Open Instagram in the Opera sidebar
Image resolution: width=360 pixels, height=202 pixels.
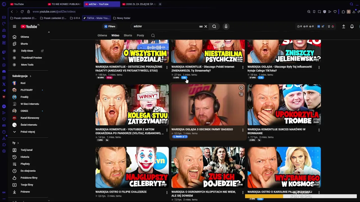tap(4, 78)
